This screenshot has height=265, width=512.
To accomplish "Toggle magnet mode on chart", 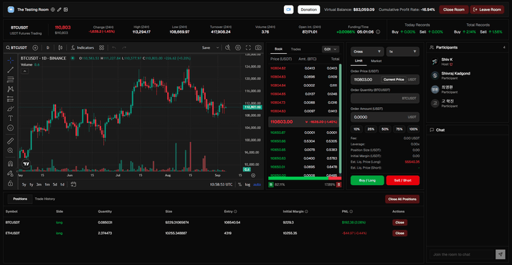I will pos(10,164).
